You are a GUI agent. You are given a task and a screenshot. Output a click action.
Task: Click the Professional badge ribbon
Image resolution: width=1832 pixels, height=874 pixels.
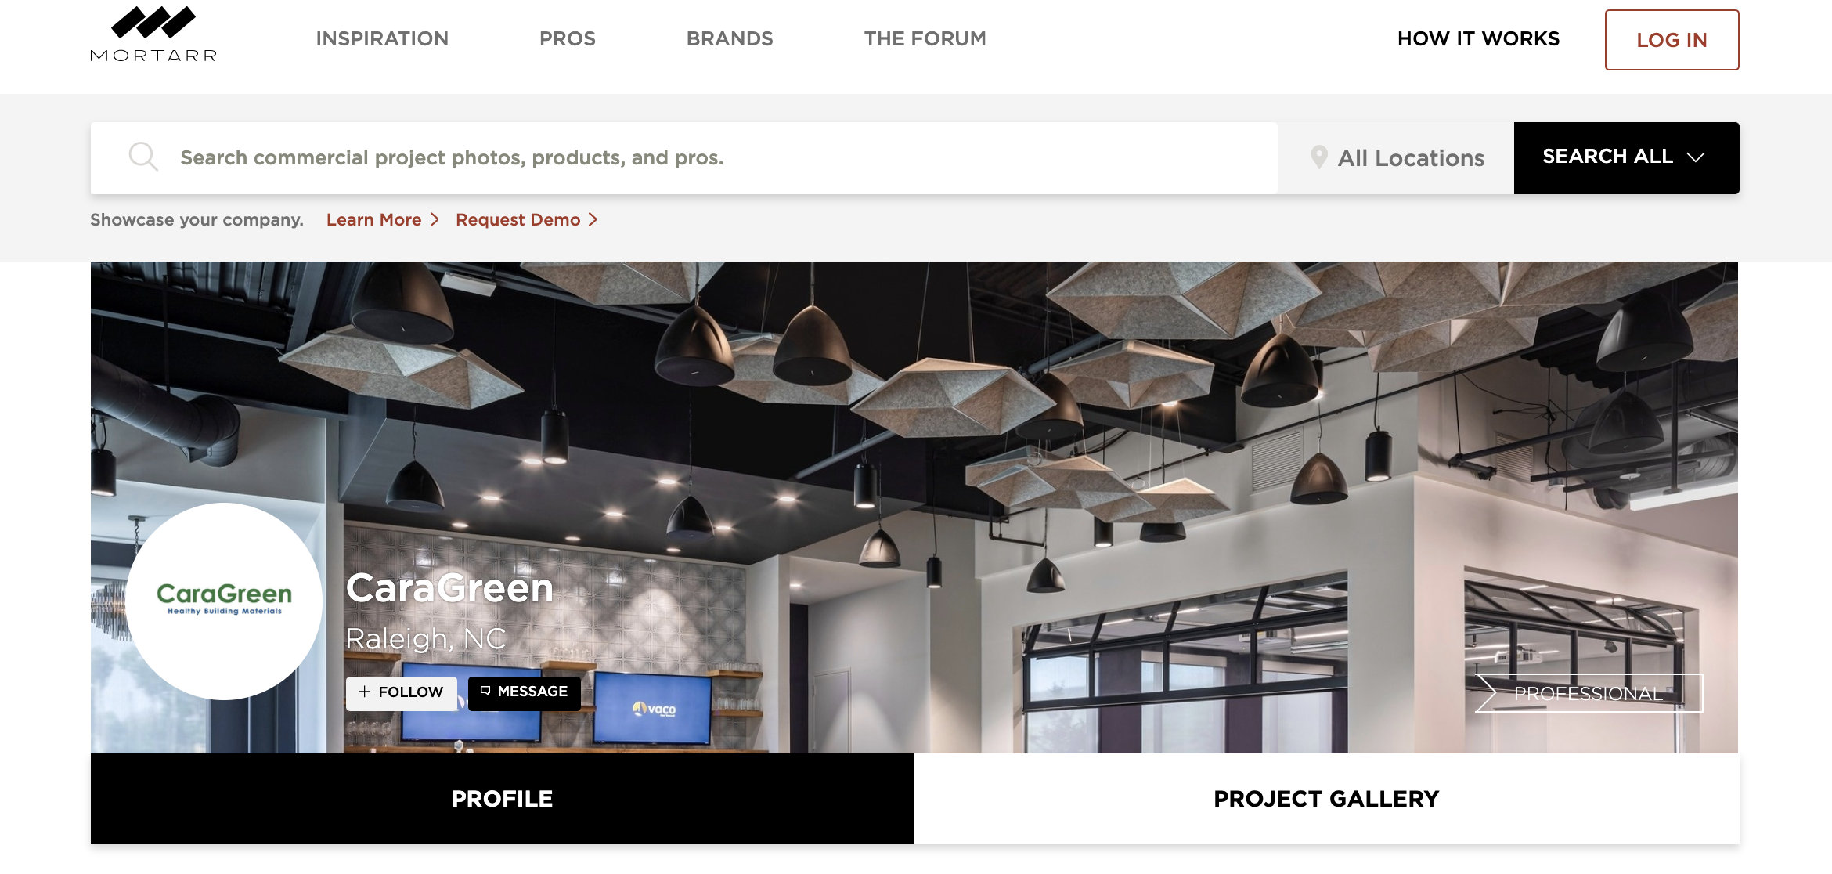click(x=1589, y=693)
